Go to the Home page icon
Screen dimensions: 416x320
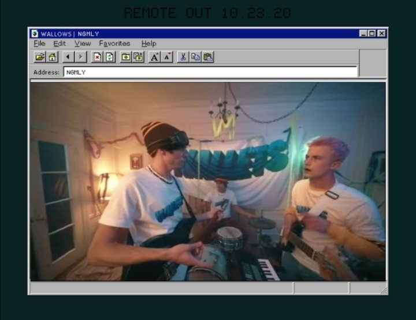click(x=52, y=57)
